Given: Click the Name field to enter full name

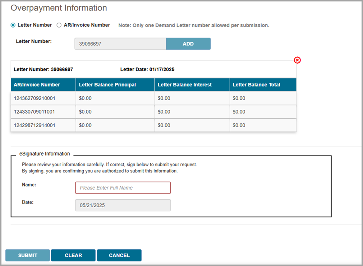Looking at the screenshot, I should click(x=123, y=187).
